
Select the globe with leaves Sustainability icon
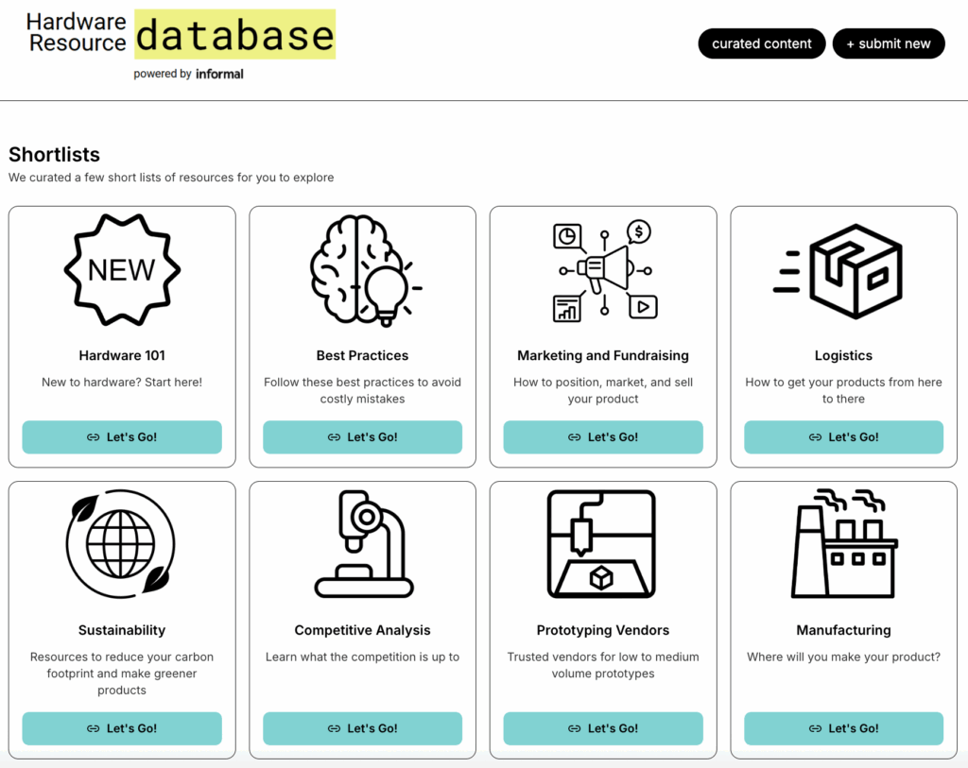[x=121, y=545]
